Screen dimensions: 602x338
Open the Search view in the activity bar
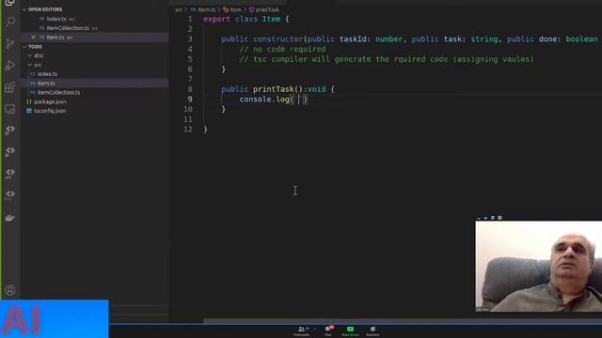pos(10,22)
